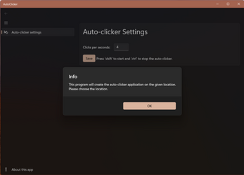Screen dimensions: 244x175
Task: Confirm the Info dialog with OK
Action: tap(150, 106)
